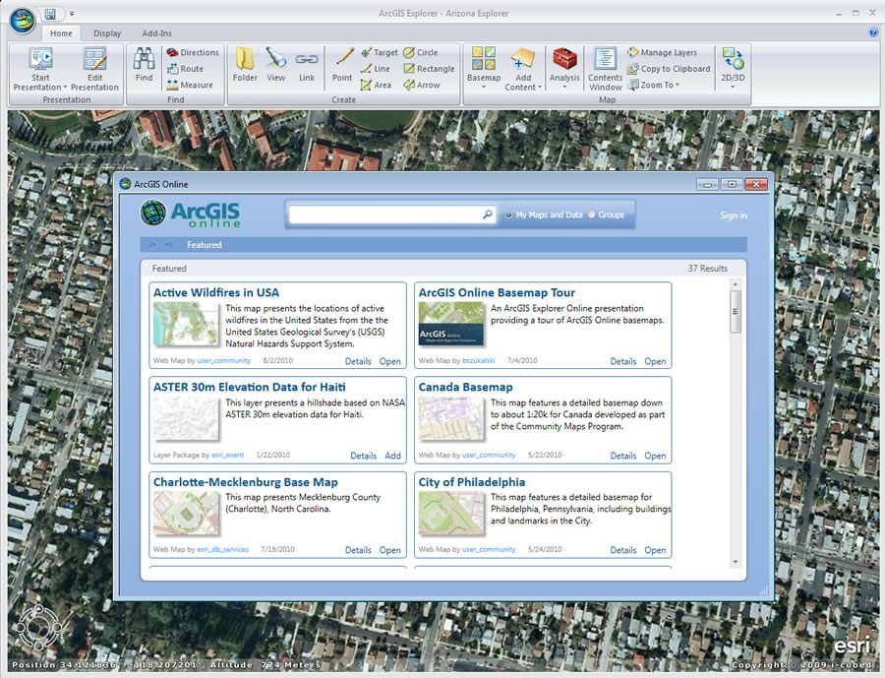The height and width of the screenshot is (678, 885).
Task: Click Sign in link in ArcGIS Online
Action: pos(734,216)
